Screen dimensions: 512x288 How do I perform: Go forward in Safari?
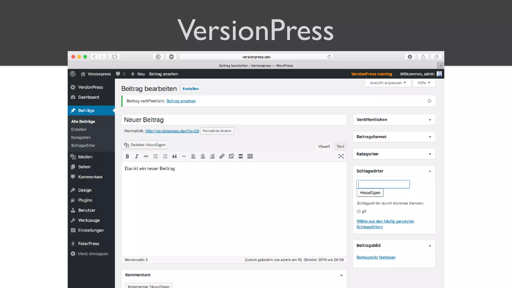click(102, 57)
